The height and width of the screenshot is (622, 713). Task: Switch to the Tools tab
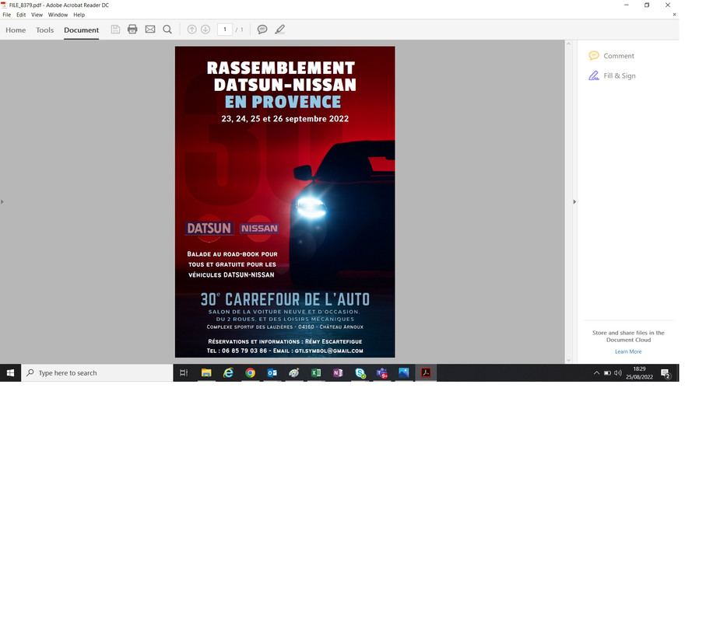(x=44, y=30)
